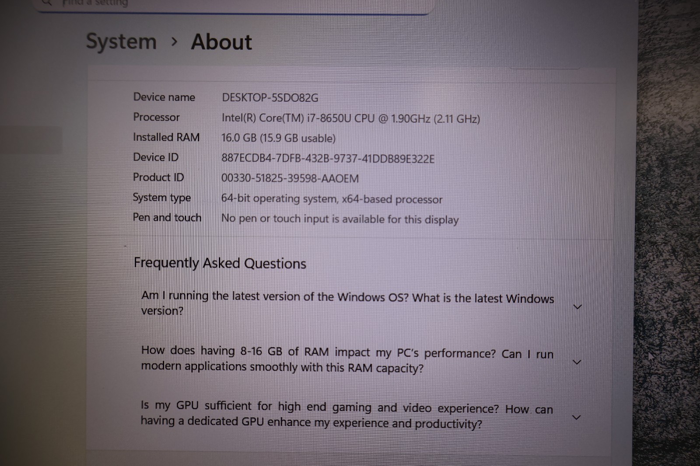Select the Device ID value 887ECDB4
This screenshot has width=700, height=466.
[x=328, y=158]
